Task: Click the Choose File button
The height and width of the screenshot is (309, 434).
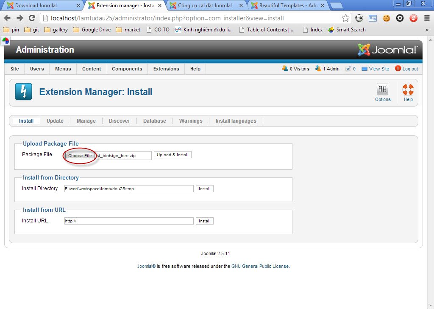Action: [x=79, y=155]
